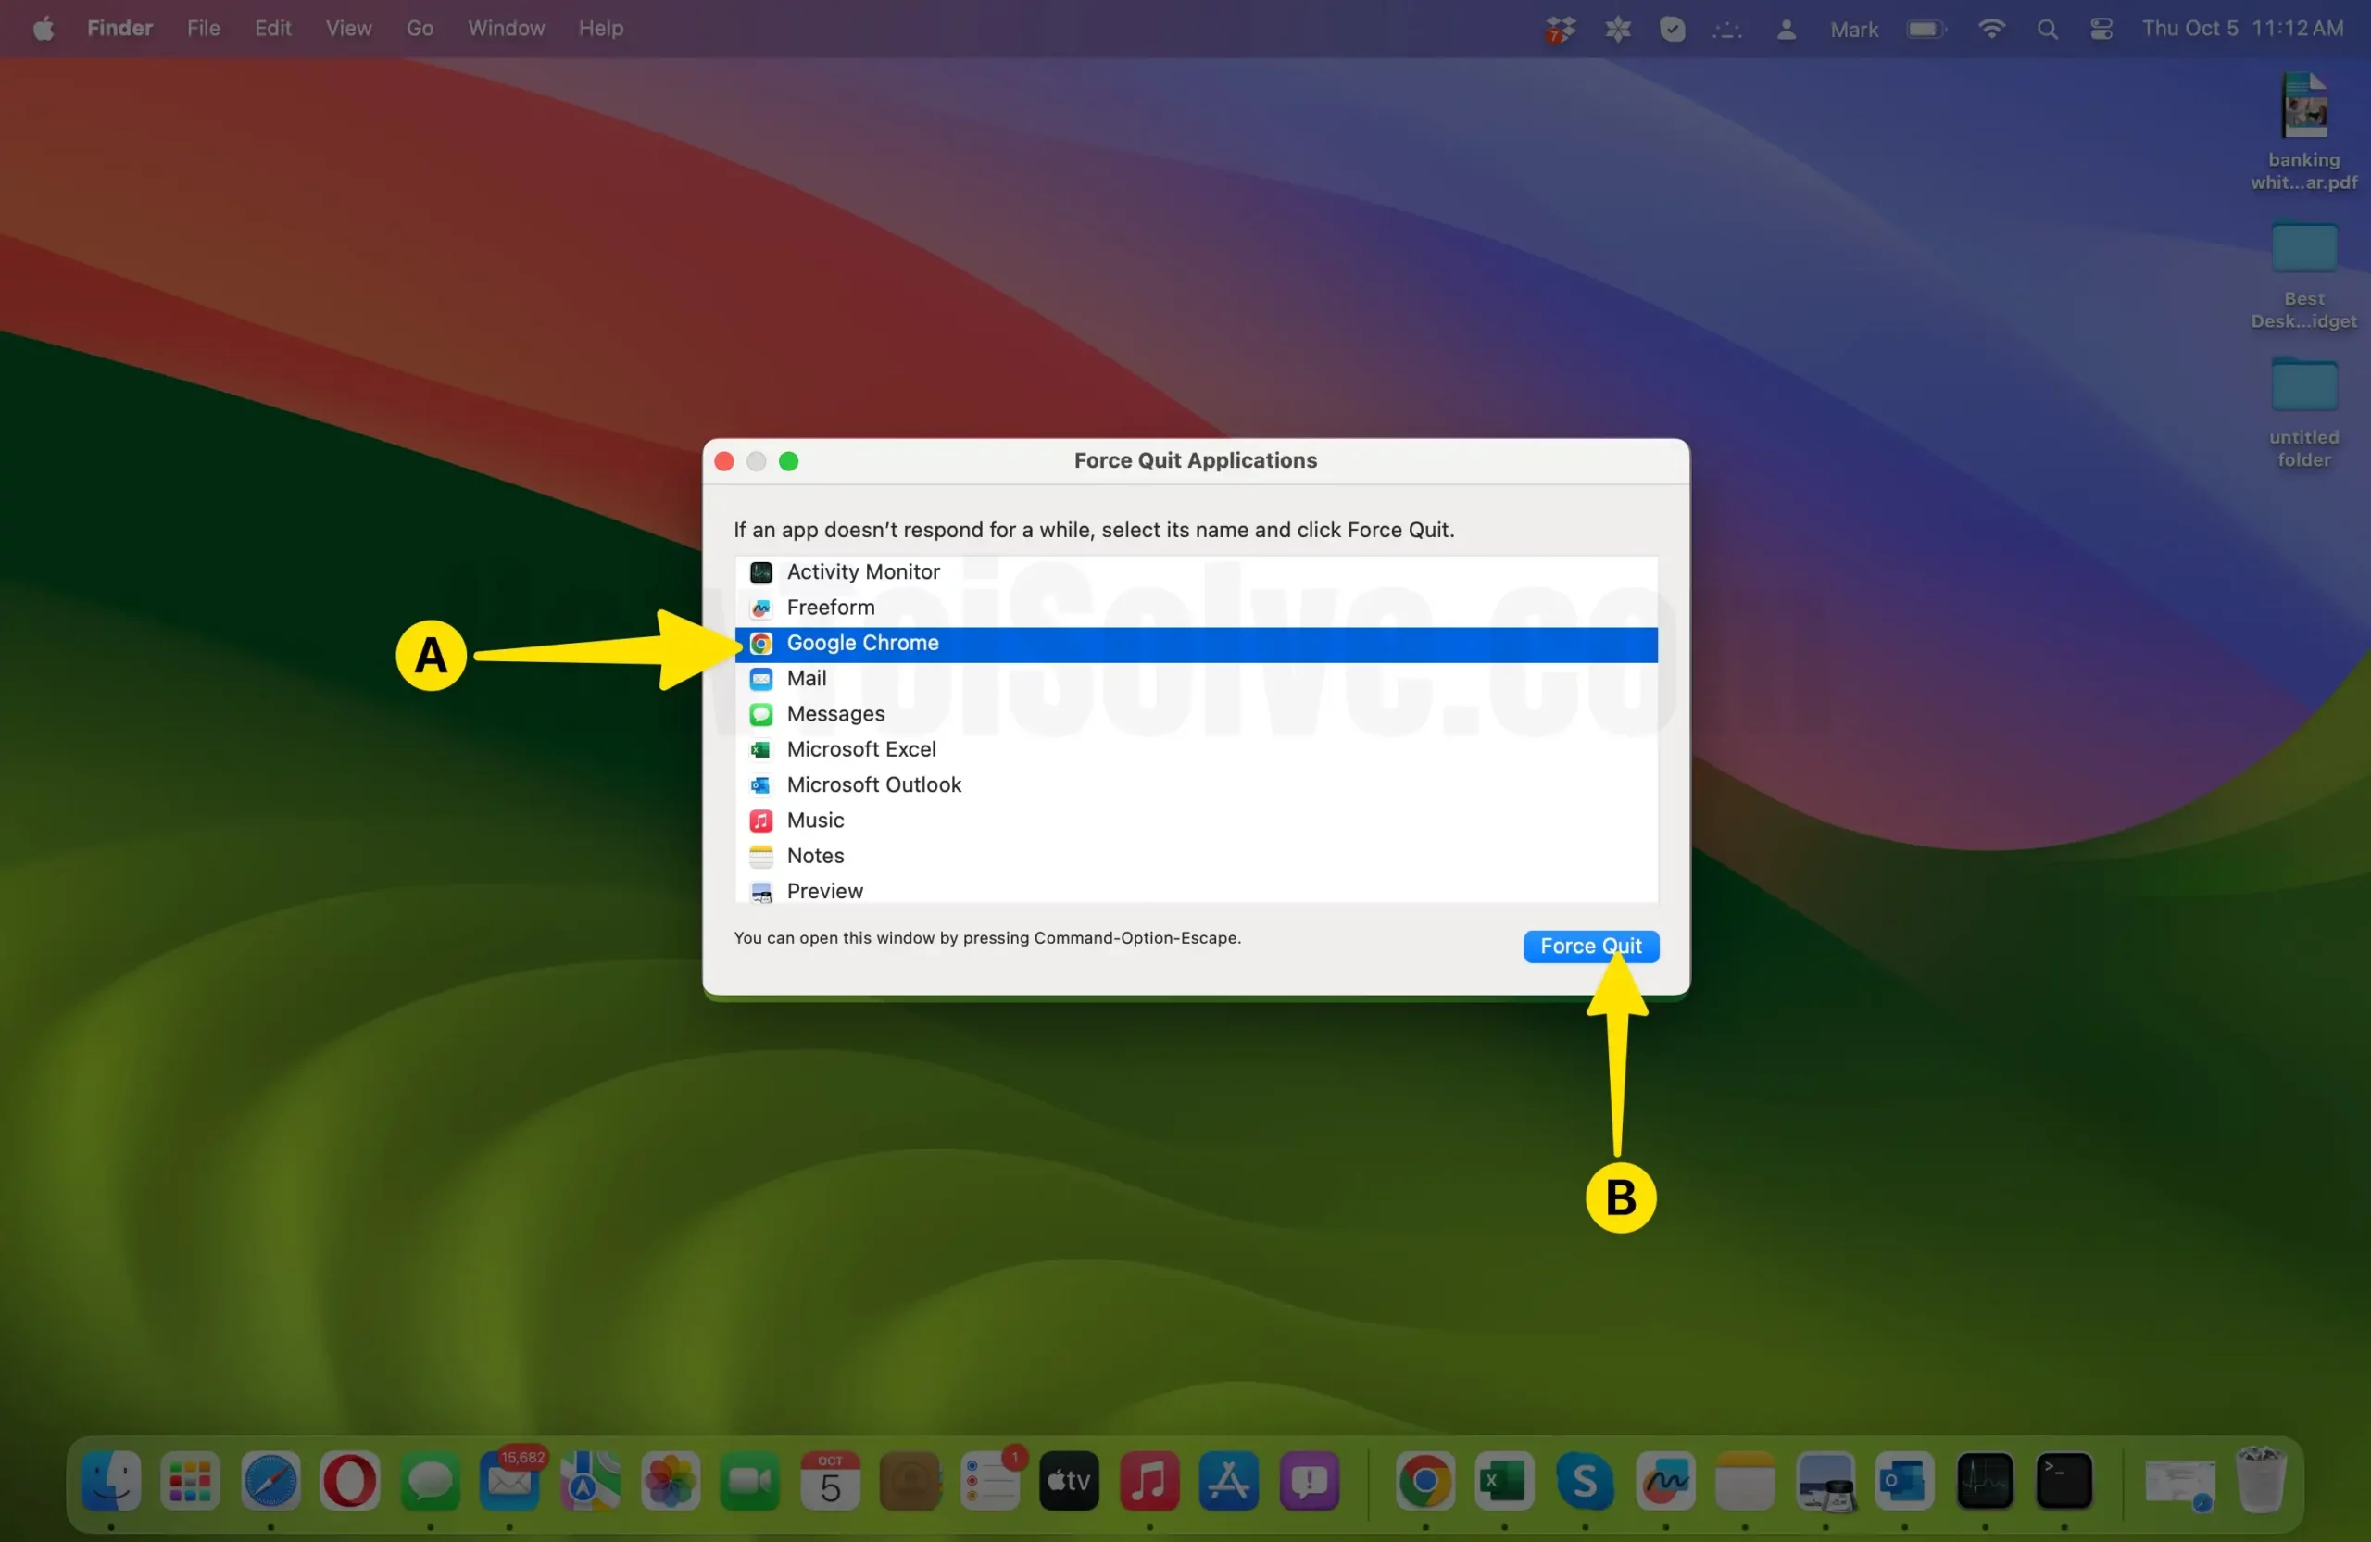Screen dimensions: 2371x1542
Task: Select banking whitepaper PDF on desktop
Action: pyautogui.click(x=2303, y=132)
